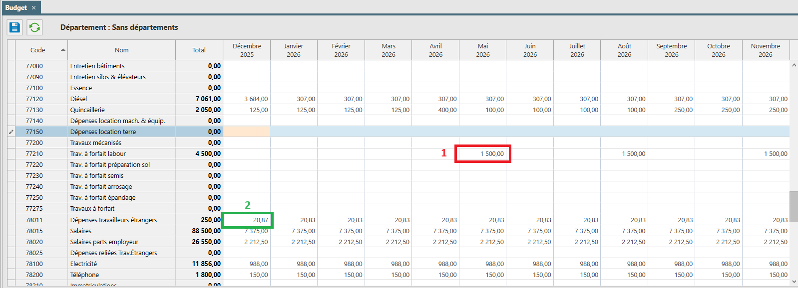Click Trav. à forfait arrosage row name
The height and width of the screenshot is (288, 798).
tap(101, 186)
